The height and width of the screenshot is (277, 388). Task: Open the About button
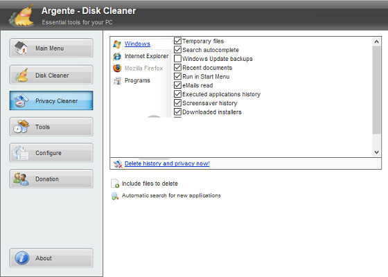click(x=51, y=258)
